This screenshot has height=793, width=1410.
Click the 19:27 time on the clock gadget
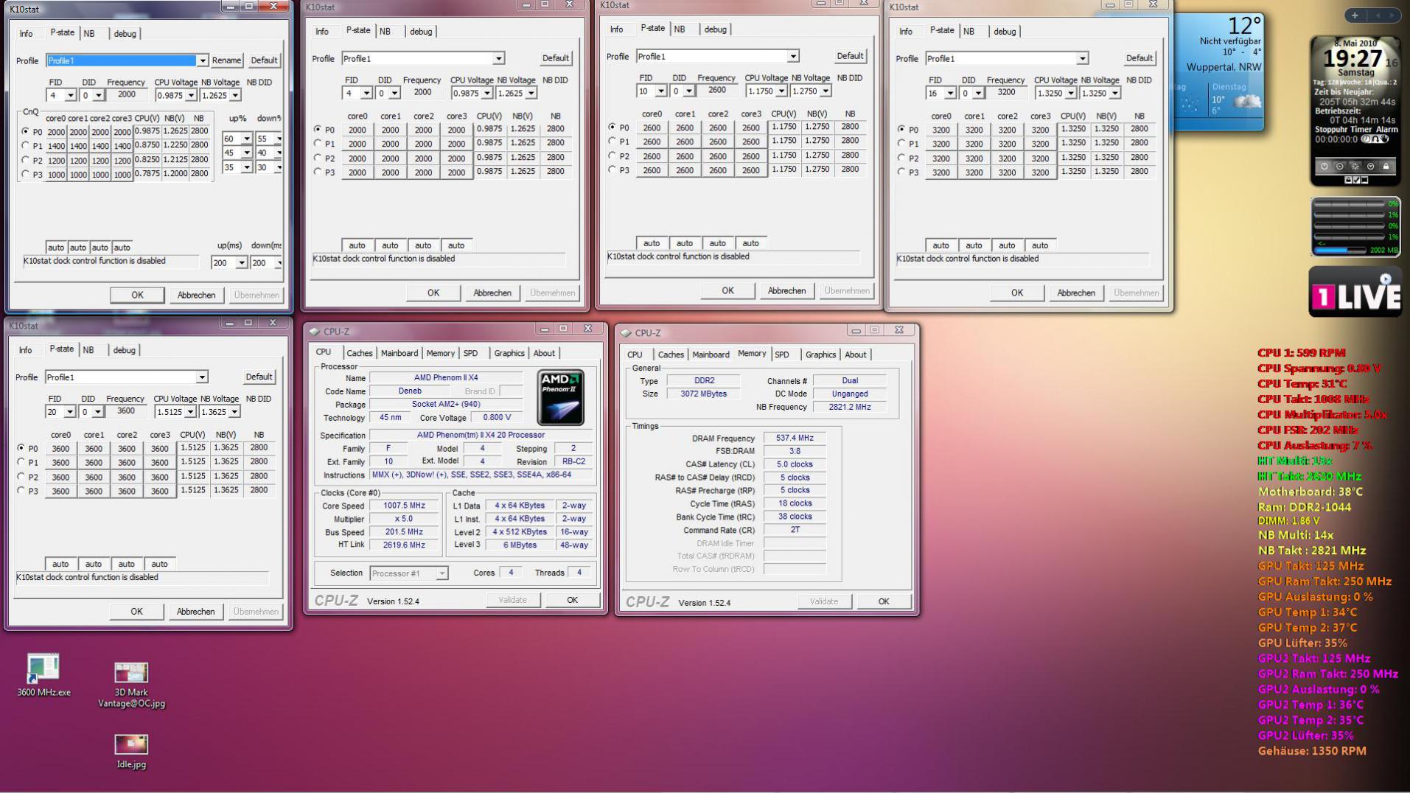tap(1352, 58)
